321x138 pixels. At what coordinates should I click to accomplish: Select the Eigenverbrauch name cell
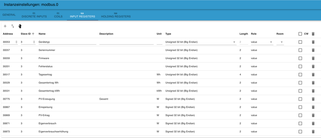pos(47,123)
